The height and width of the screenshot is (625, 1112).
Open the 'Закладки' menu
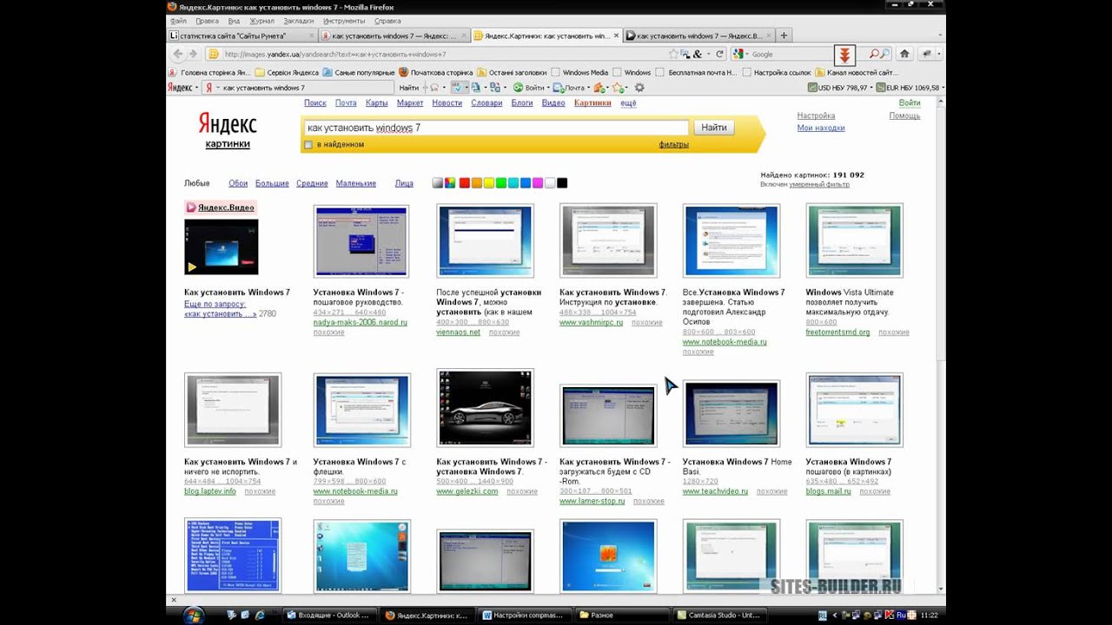tap(299, 20)
